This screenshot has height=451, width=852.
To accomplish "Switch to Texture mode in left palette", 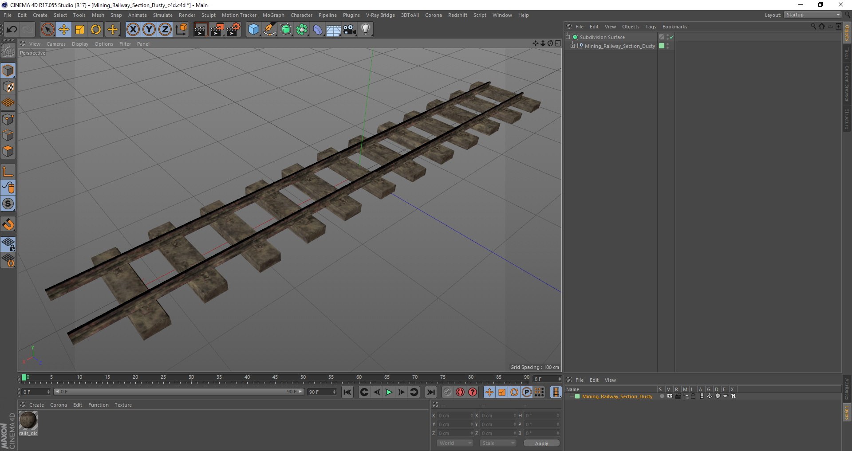I will pos(8,87).
